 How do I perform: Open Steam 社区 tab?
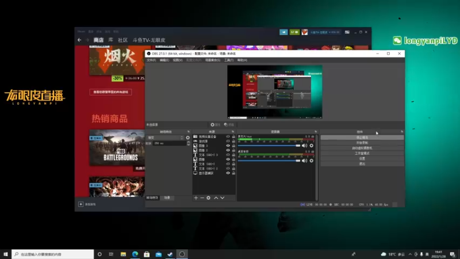pyautogui.click(x=122, y=40)
